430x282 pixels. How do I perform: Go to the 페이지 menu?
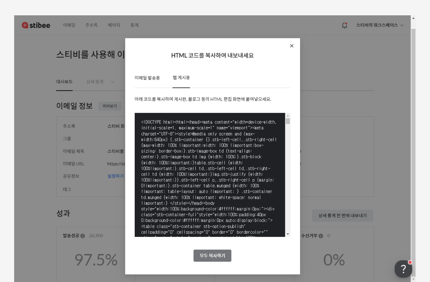point(114,25)
